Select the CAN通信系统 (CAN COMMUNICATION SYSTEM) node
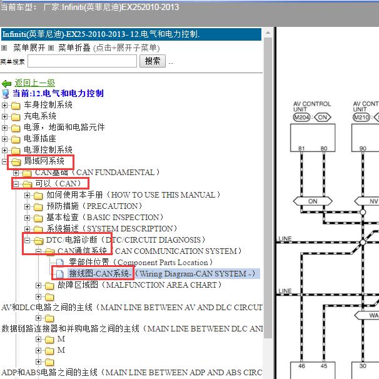Screen dimensions: 379x379 click(149, 251)
